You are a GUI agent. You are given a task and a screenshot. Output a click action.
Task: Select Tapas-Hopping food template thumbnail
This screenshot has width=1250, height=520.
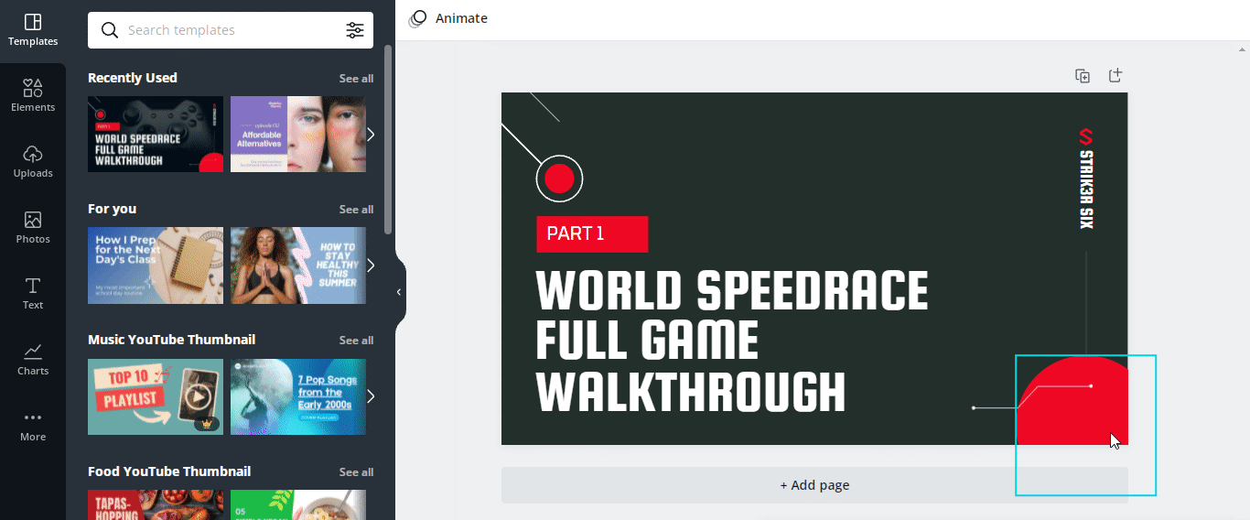pyautogui.click(x=156, y=504)
